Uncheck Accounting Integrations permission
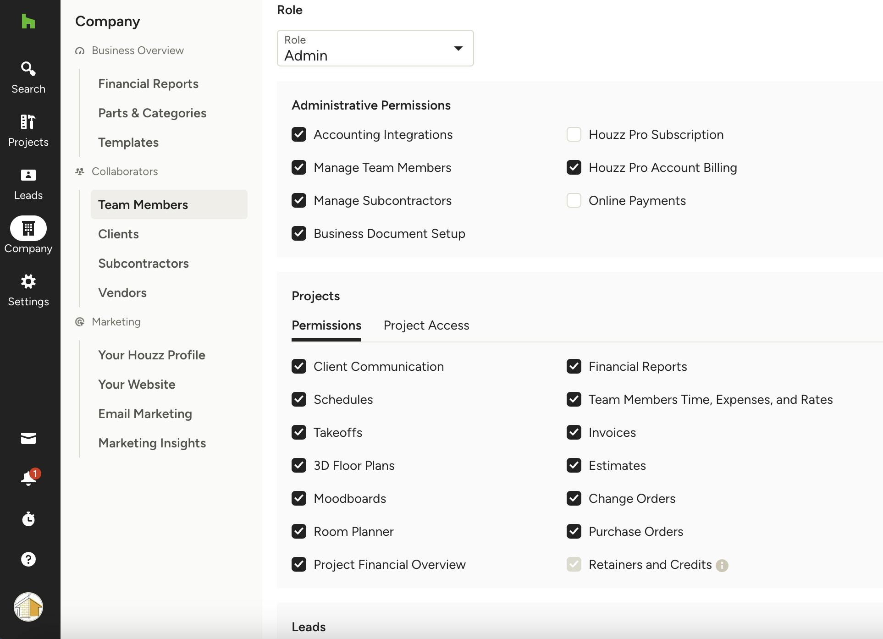The height and width of the screenshot is (639, 883). pos(299,134)
